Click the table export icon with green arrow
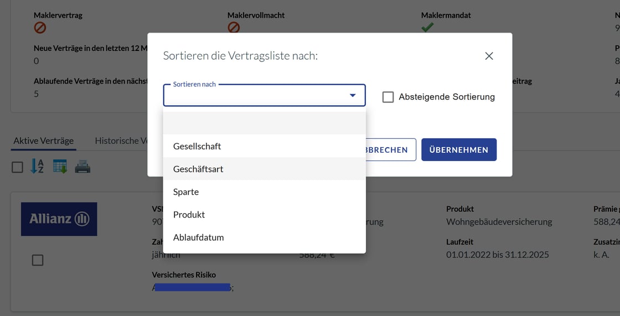 [x=60, y=166]
